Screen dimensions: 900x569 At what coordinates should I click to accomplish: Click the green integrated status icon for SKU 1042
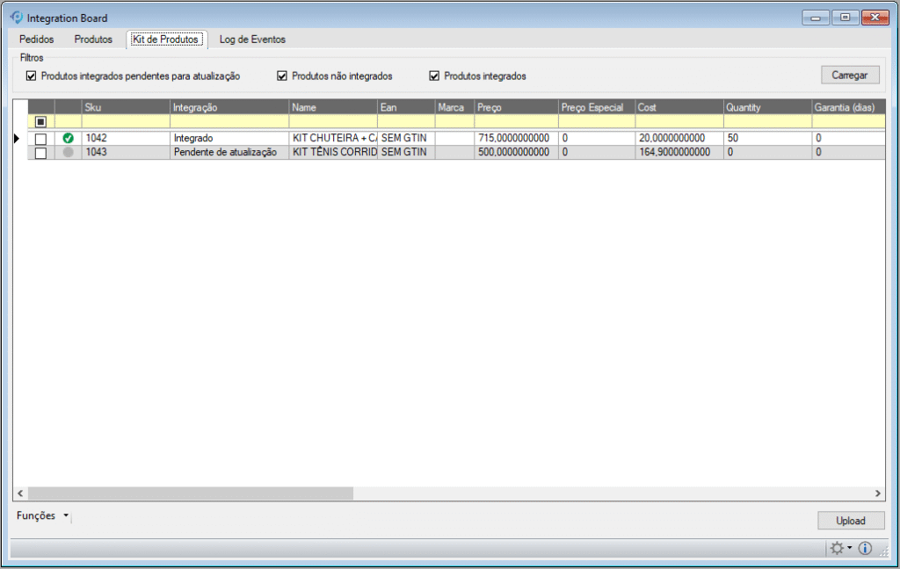[69, 139]
